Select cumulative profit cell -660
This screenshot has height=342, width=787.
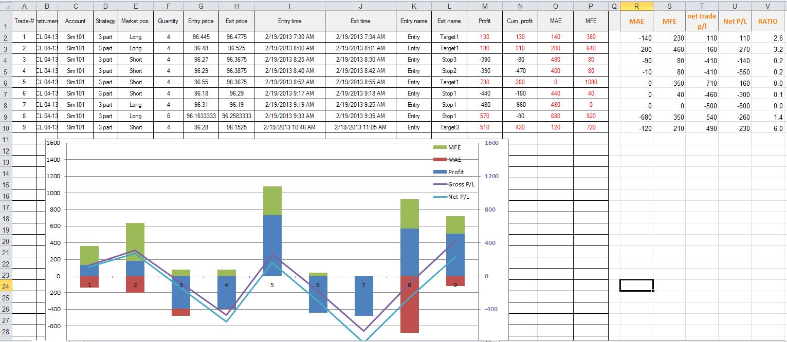click(x=520, y=104)
